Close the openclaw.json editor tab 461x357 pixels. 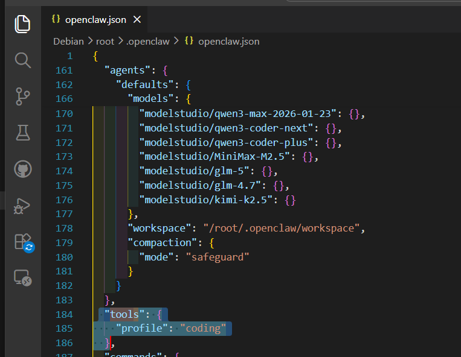click(137, 19)
